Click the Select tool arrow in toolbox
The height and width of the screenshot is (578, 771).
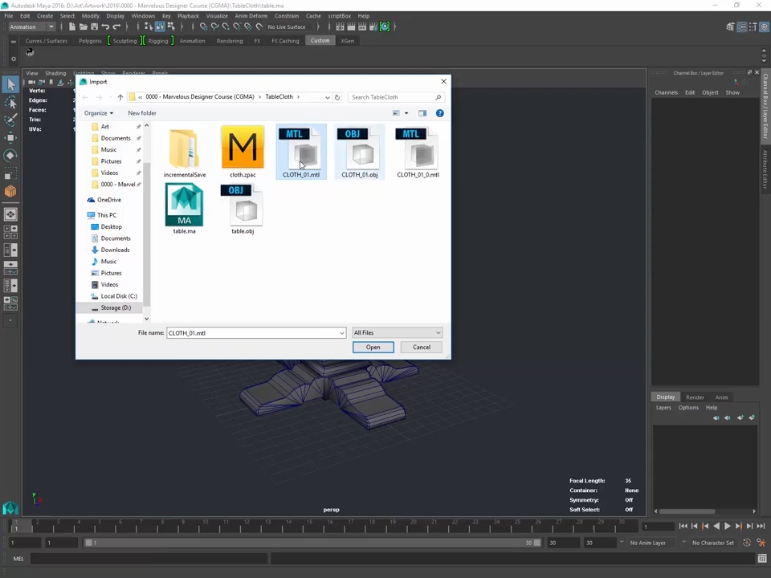coord(10,84)
